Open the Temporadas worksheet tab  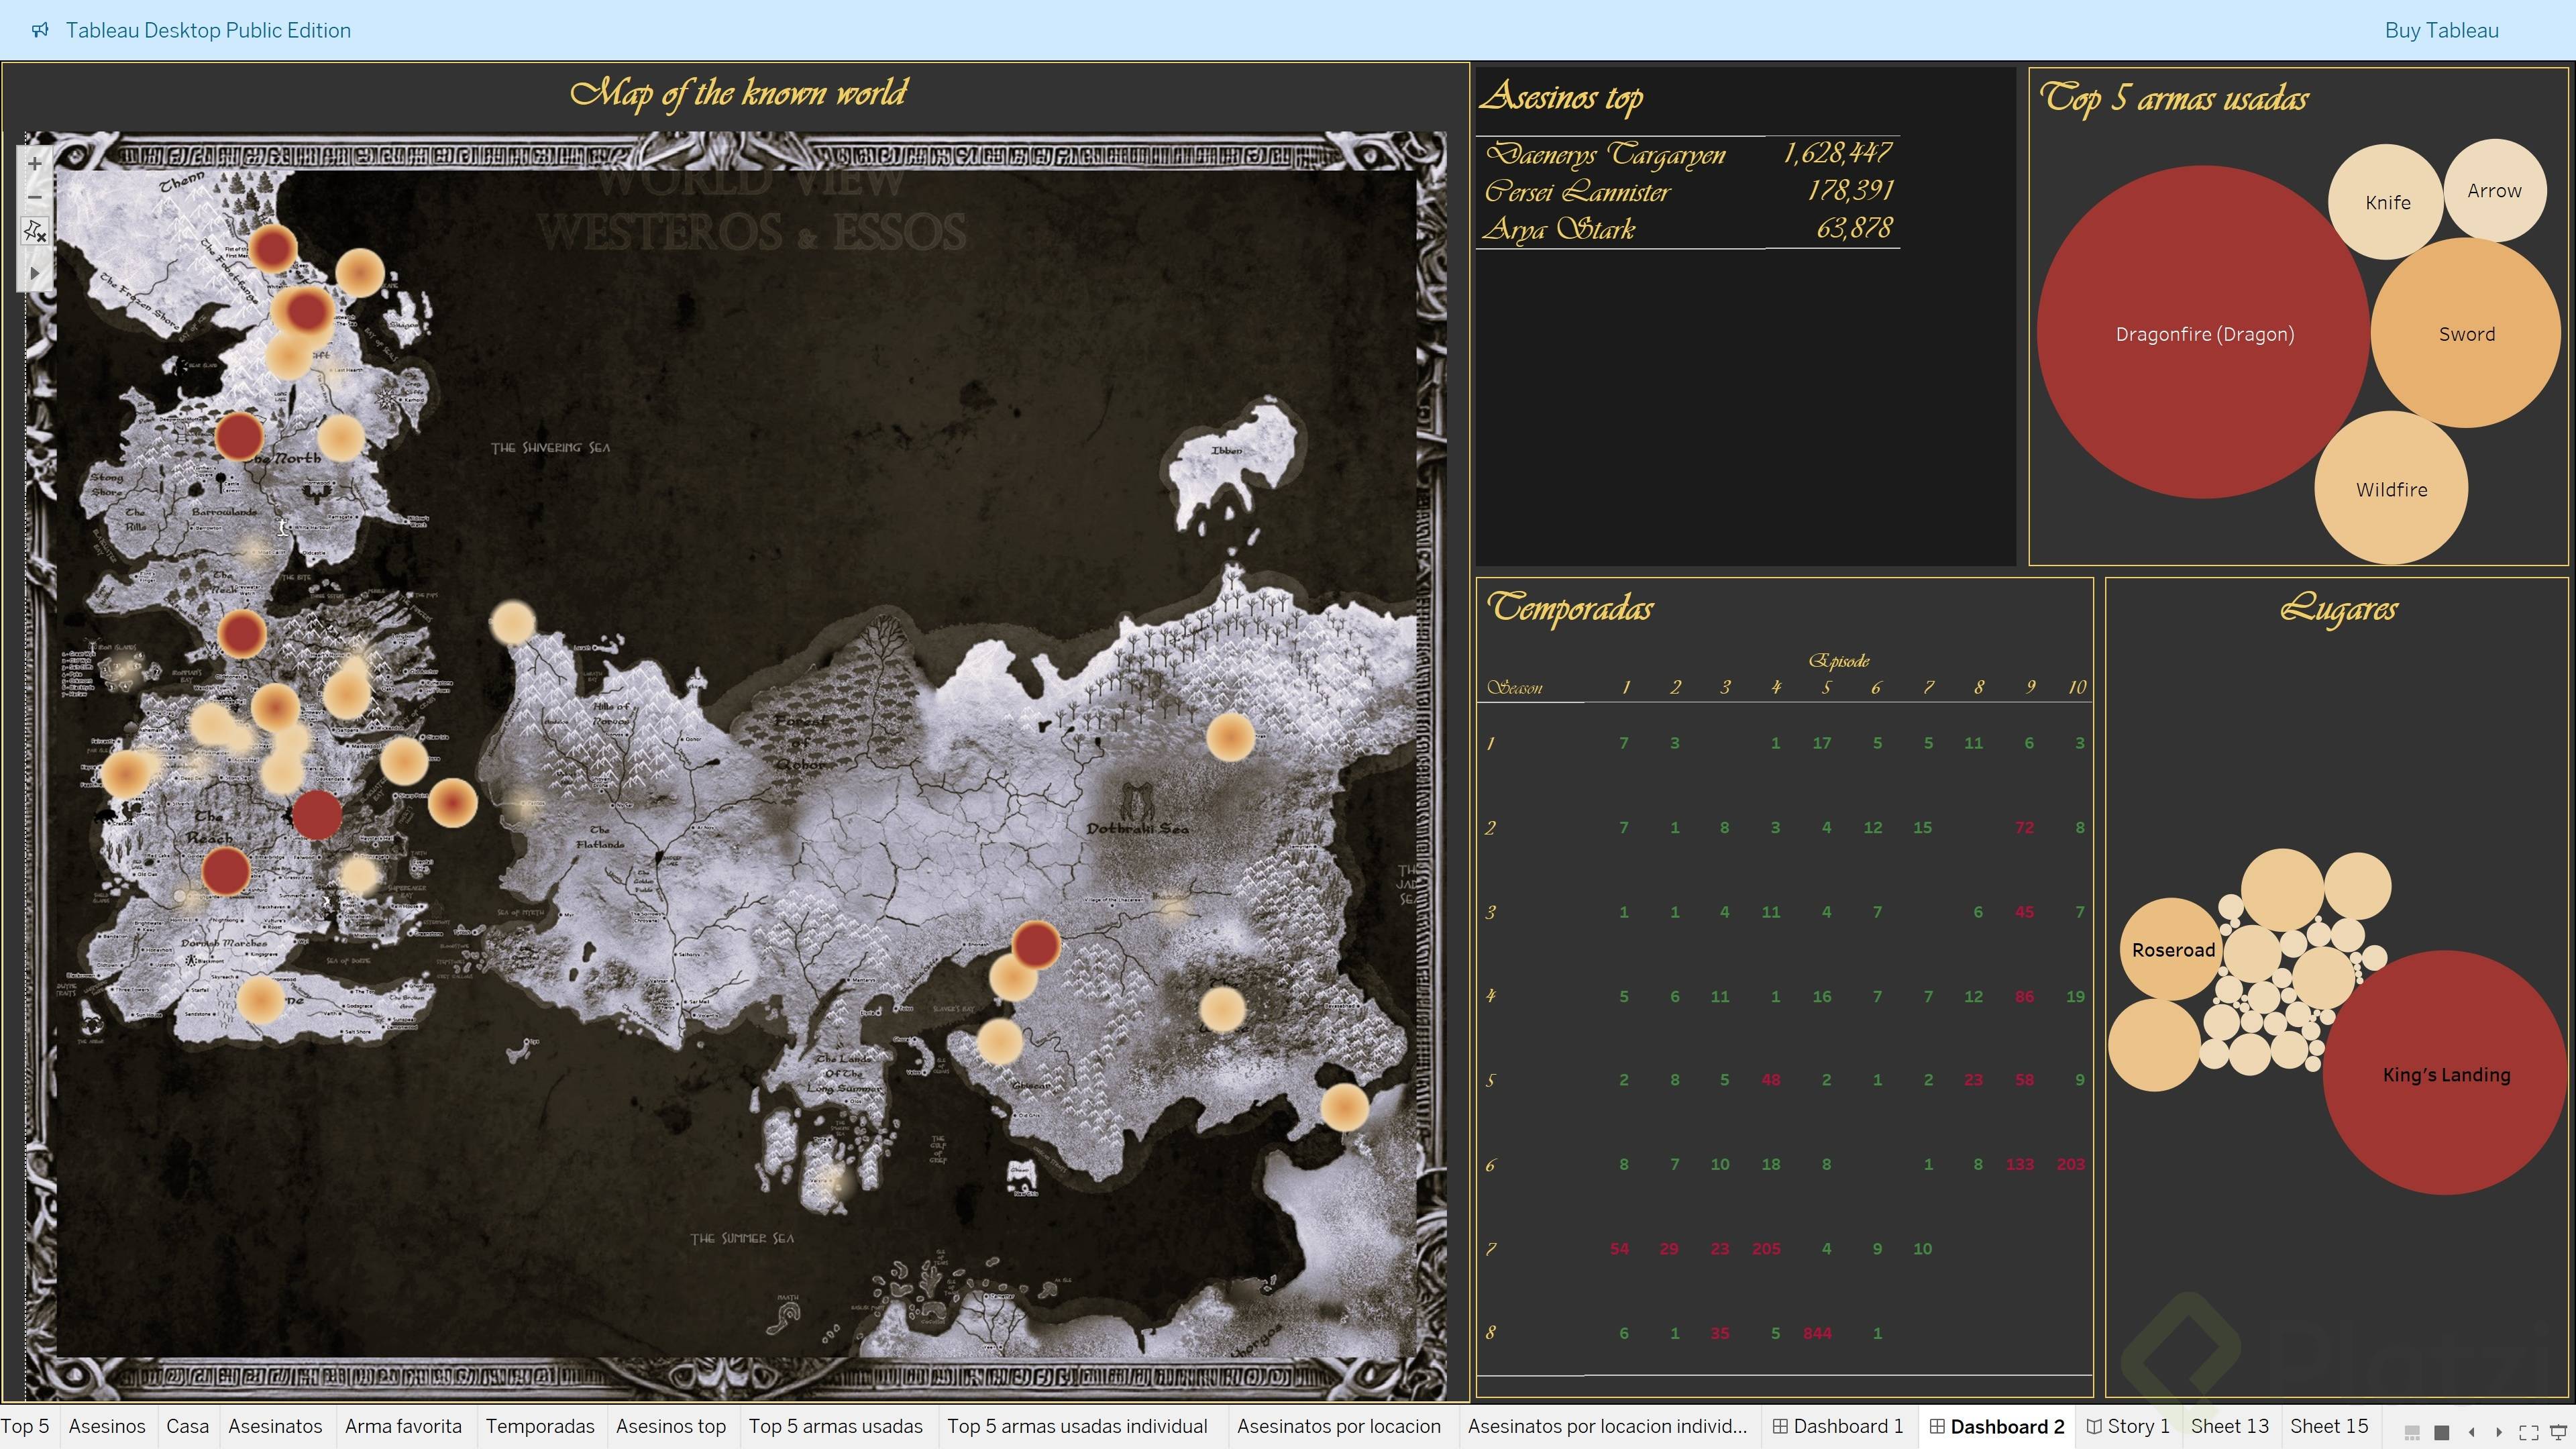[x=540, y=1427]
